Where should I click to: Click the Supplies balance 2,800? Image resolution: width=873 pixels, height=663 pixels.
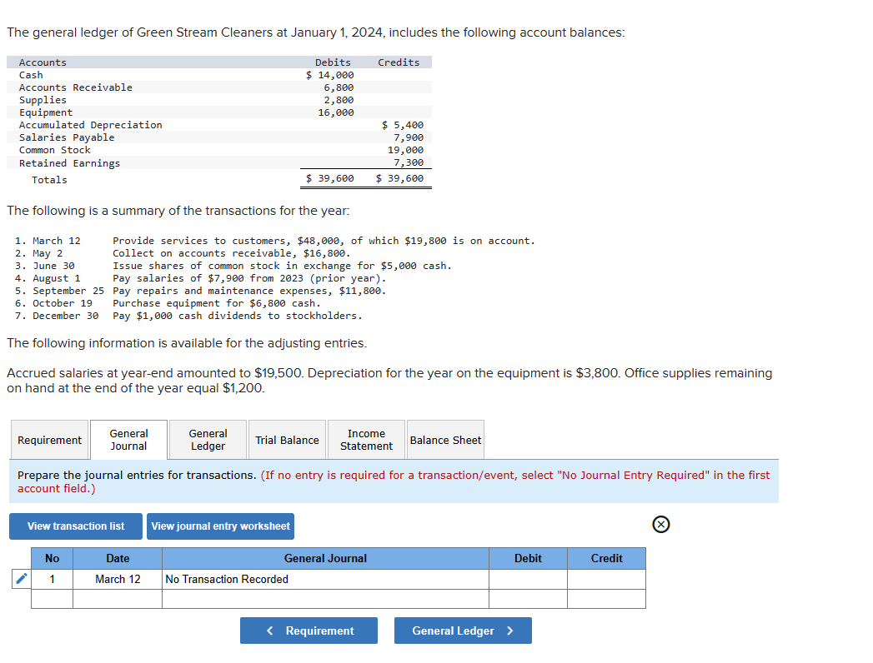(x=339, y=100)
